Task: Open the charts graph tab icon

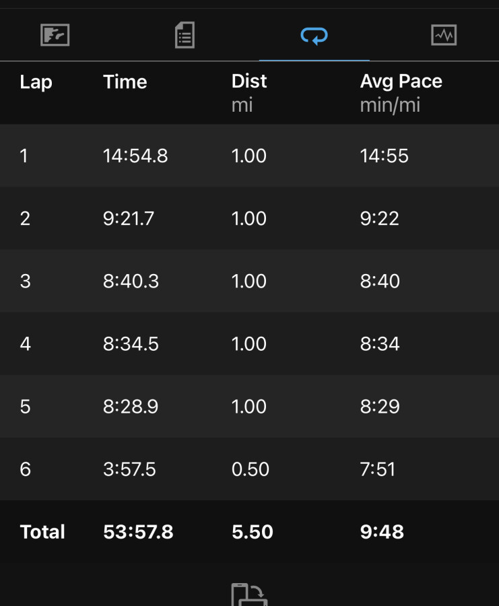Action: [x=444, y=35]
